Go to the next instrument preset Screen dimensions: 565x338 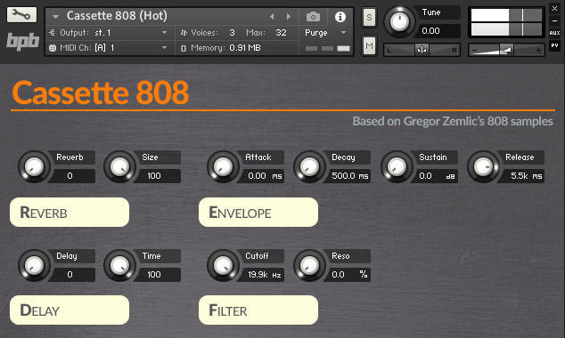pos(288,16)
